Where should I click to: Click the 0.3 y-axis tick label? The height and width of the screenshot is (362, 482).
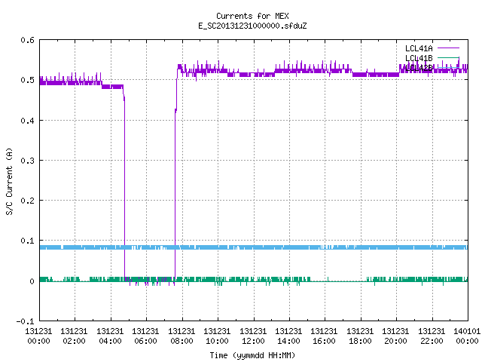click(27, 161)
